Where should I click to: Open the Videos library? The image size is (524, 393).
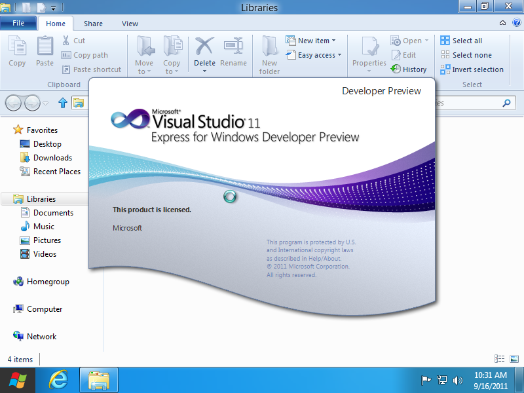click(x=38, y=254)
